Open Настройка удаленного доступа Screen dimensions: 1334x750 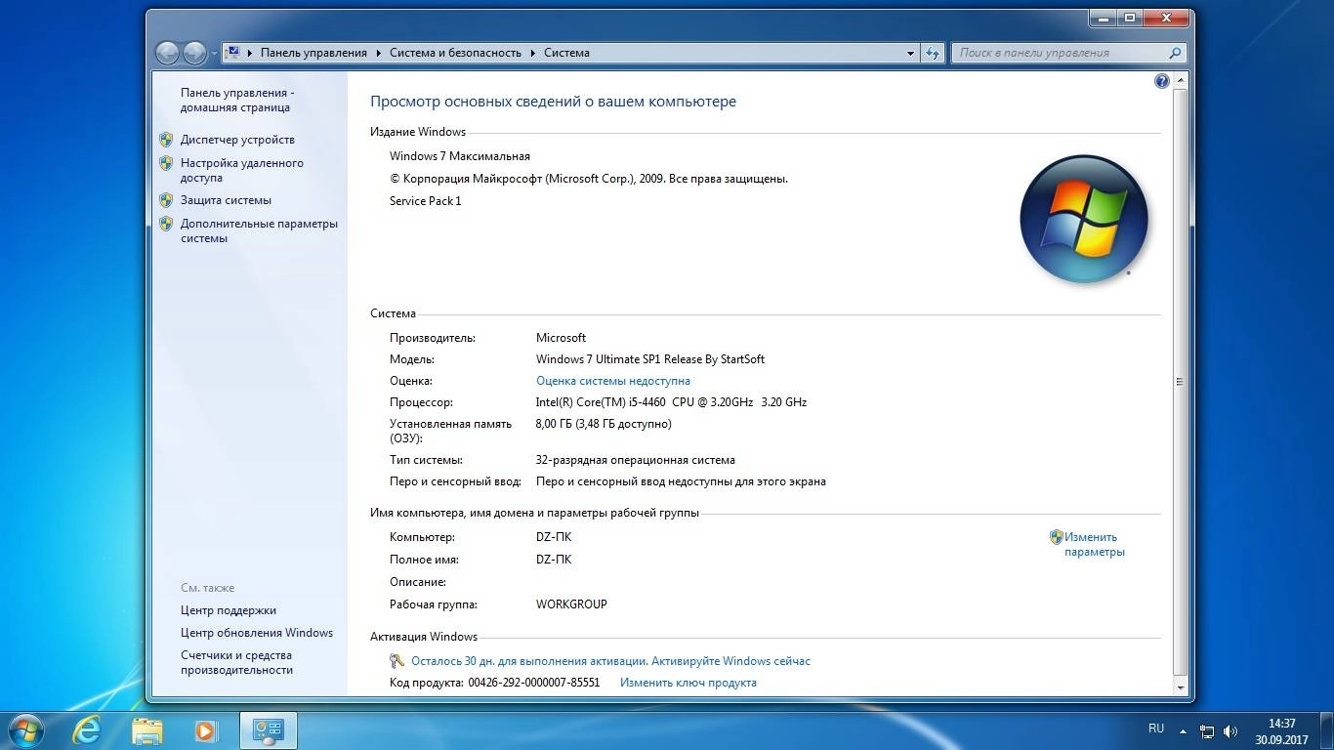tap(242, 171)
